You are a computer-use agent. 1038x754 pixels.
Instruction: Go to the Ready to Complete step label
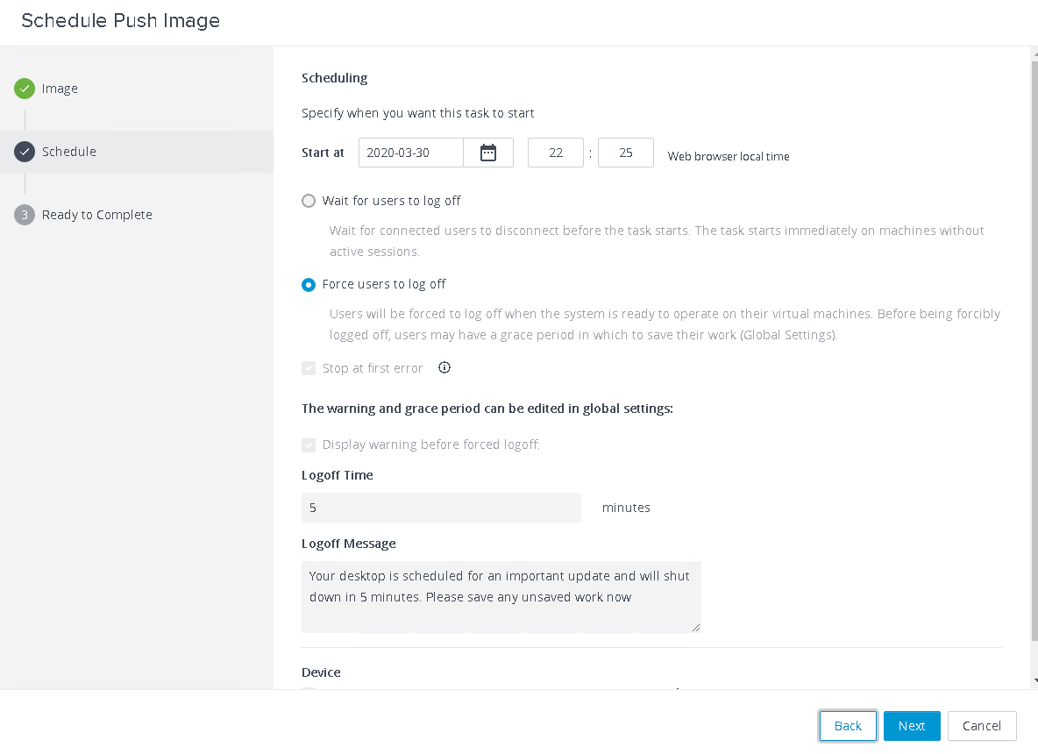96,215
